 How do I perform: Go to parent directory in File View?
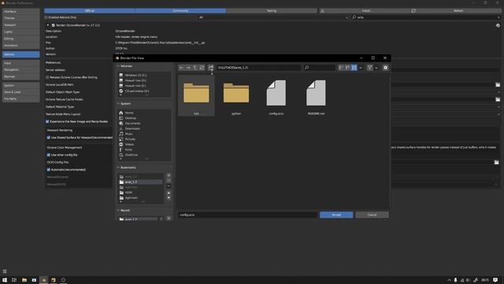click(x=195, y=68)
